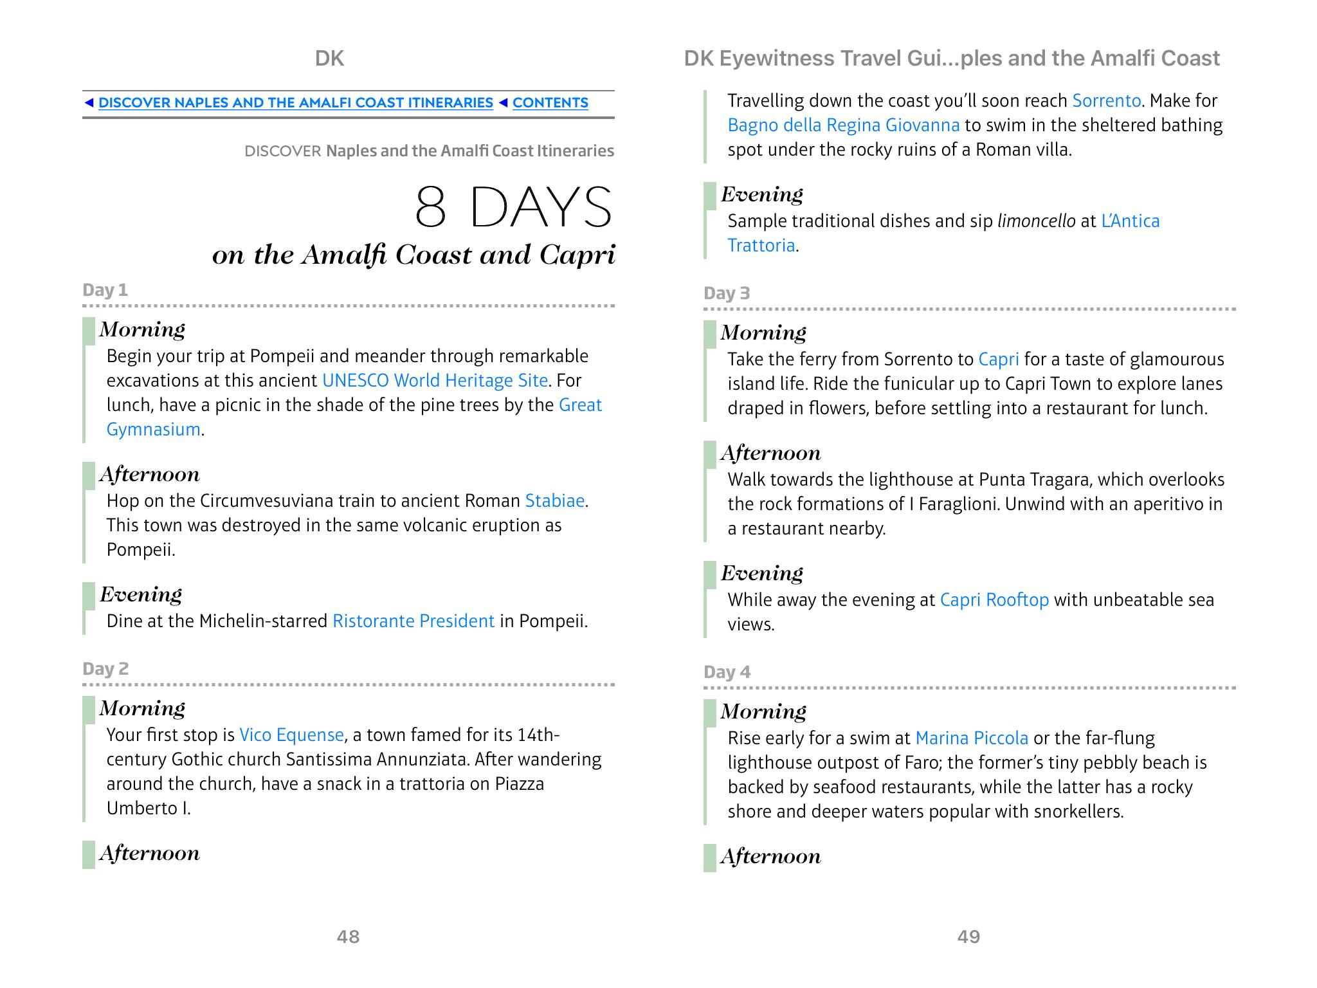The height and width of the screenshot is (988, 1317).
Task: Click page number 48
Action: point(348,937)
